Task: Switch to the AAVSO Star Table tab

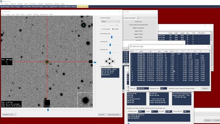Action: [x=82, y=7]
